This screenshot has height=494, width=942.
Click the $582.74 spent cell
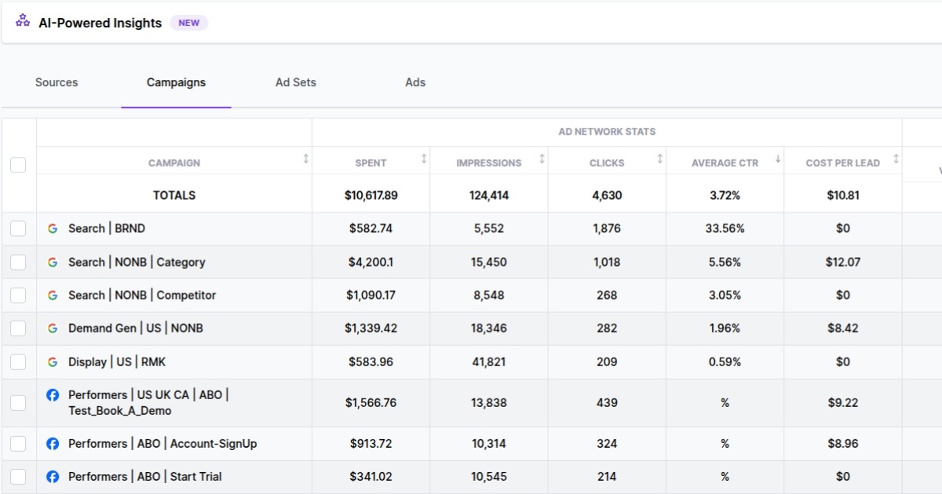click(x=371, y=229)
